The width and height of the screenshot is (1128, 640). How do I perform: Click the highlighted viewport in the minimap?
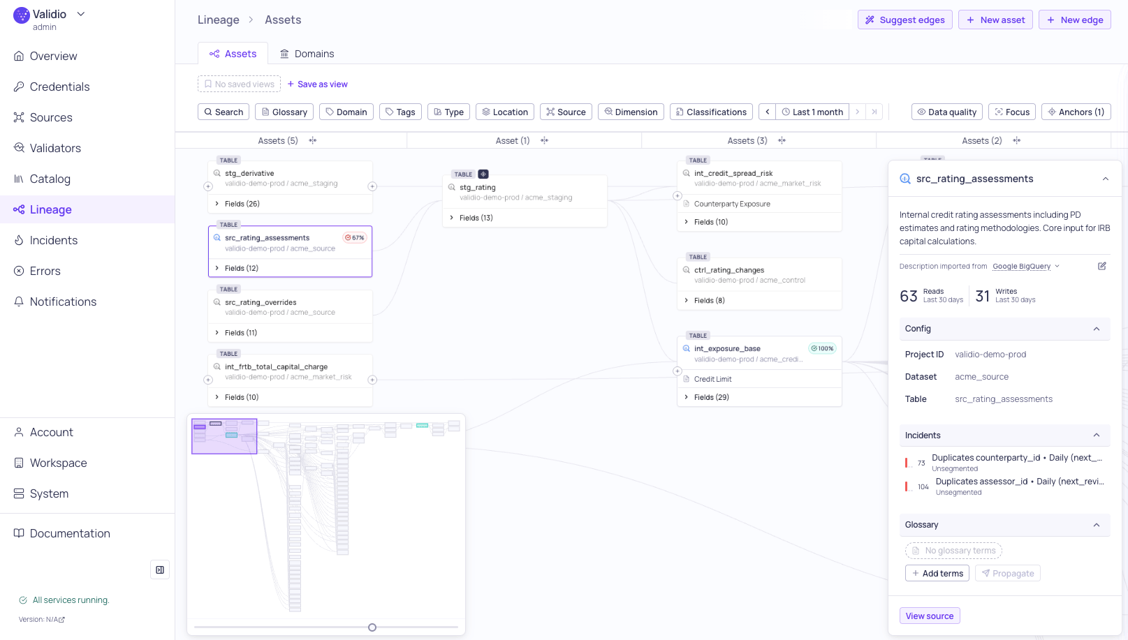pyautogui.click(x=224, y=436)
